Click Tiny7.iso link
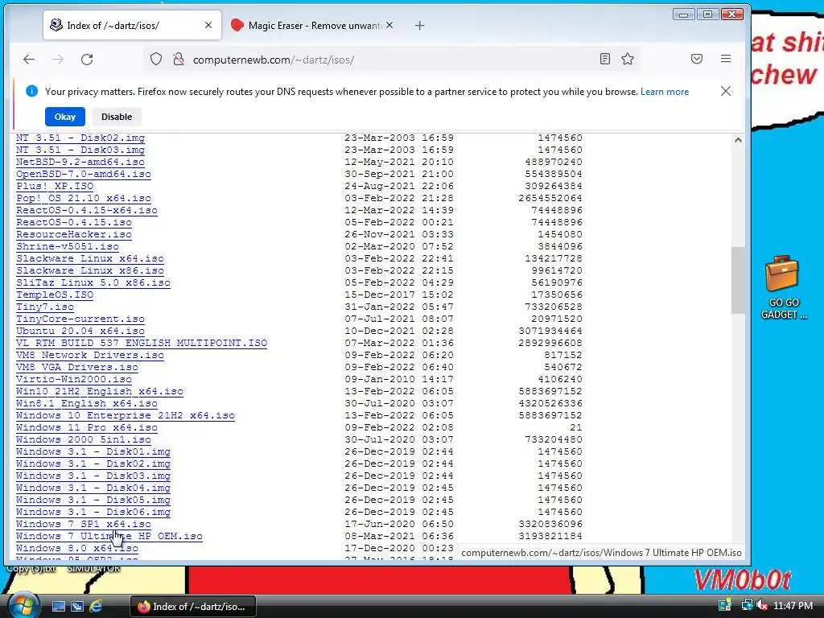Viewport: 824px width, 618px height. point(45,307)
